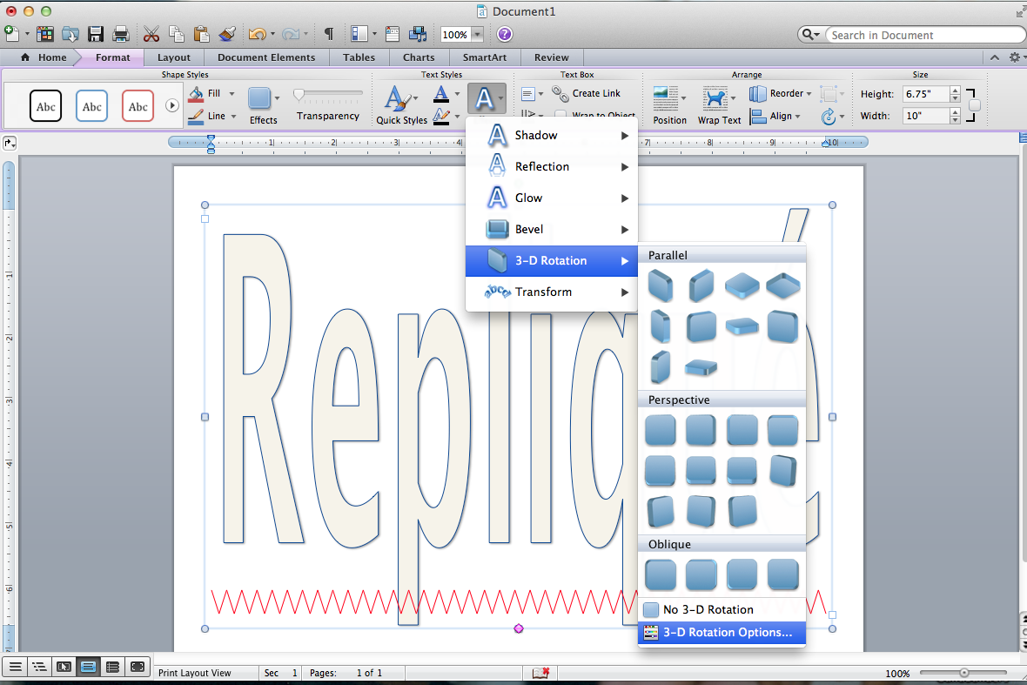Image resolution: width=1027 pixels, height=685 pixels.
Task: Click the Search in Document field
Action: (x=923, y=35)
